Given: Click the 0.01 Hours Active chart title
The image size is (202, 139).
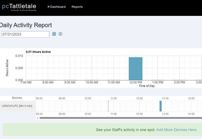Looking at the screenshot, I should [38, 52].
